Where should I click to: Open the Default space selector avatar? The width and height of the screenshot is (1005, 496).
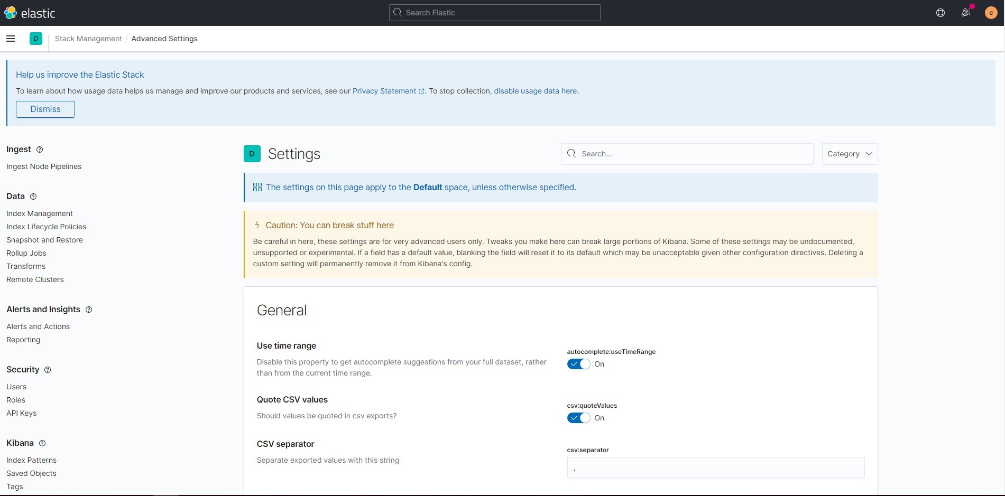pos(36,39)
